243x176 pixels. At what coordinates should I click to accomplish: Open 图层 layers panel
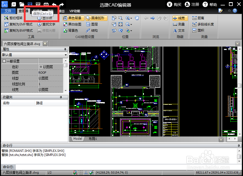click(x=92, y=24)
